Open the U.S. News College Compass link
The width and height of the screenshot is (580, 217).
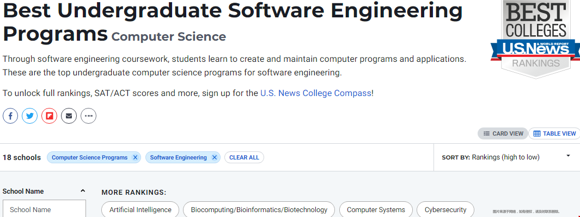click(x=315, y=93)
